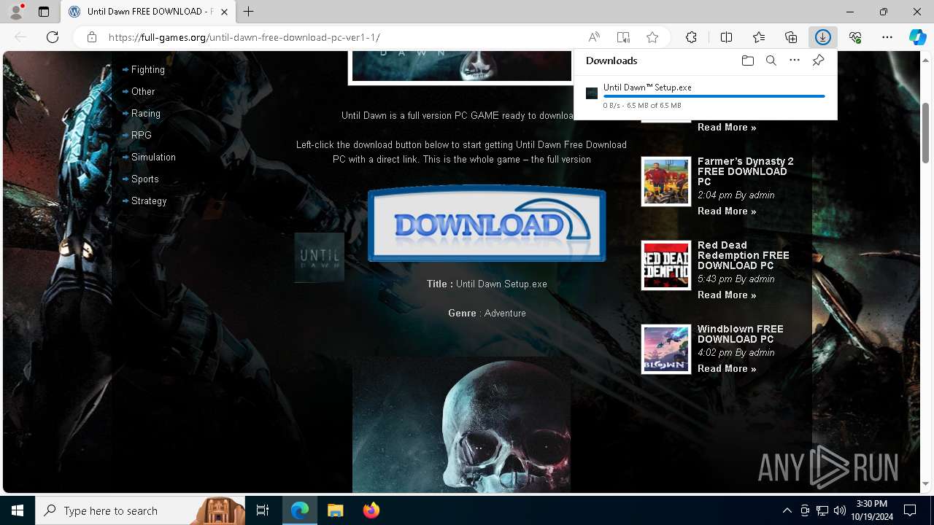934x525 pixels.
Task: Launch the Copilot sidebar icon
Action: (917, 37)
